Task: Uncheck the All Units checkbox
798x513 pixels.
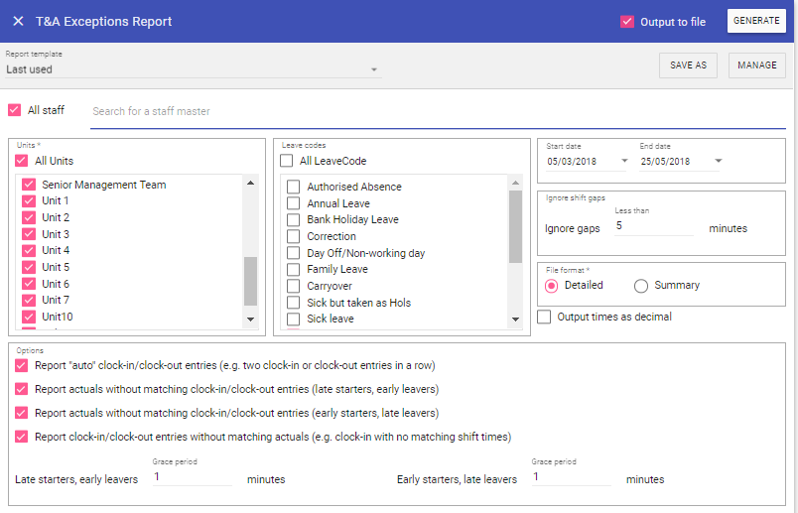Action: tap(22, 161)
